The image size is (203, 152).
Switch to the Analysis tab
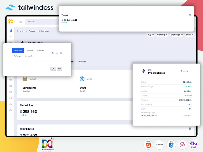click(29, 56)
